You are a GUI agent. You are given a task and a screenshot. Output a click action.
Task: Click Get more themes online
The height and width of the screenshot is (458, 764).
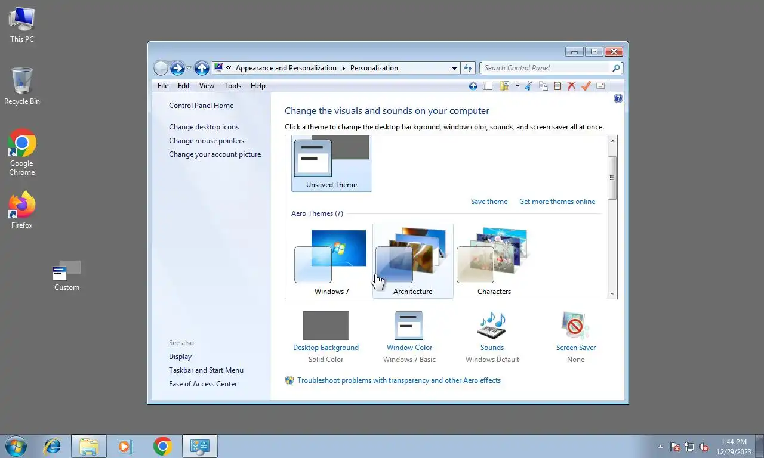coord(557,202)
